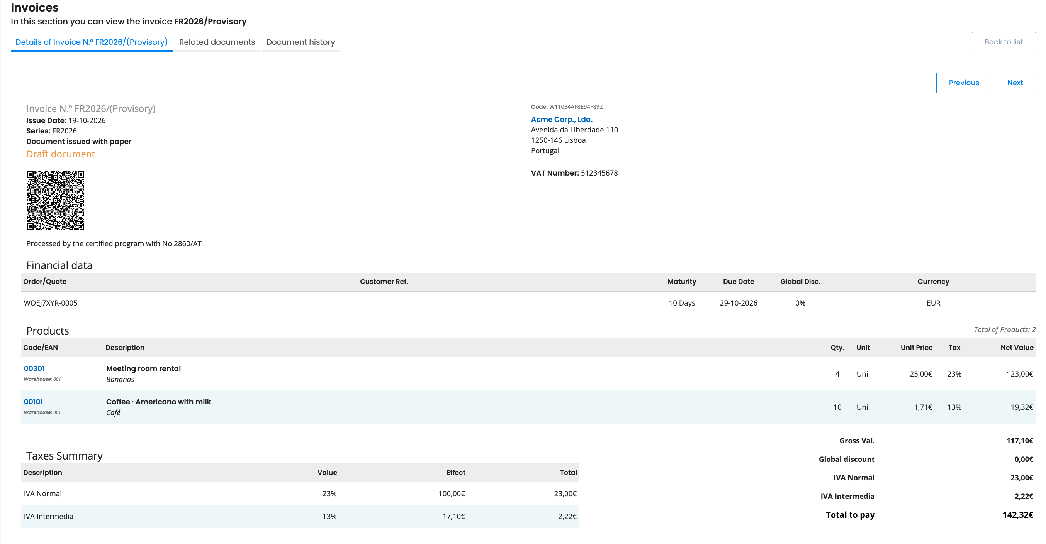Select the Draft document status text
Viewport: 1046px width, 544px height.
tap(61, 154)
